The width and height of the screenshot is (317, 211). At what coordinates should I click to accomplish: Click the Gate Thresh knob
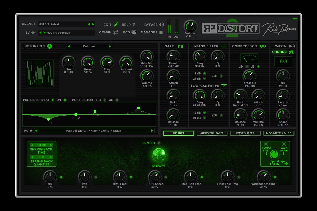[173, 56]
